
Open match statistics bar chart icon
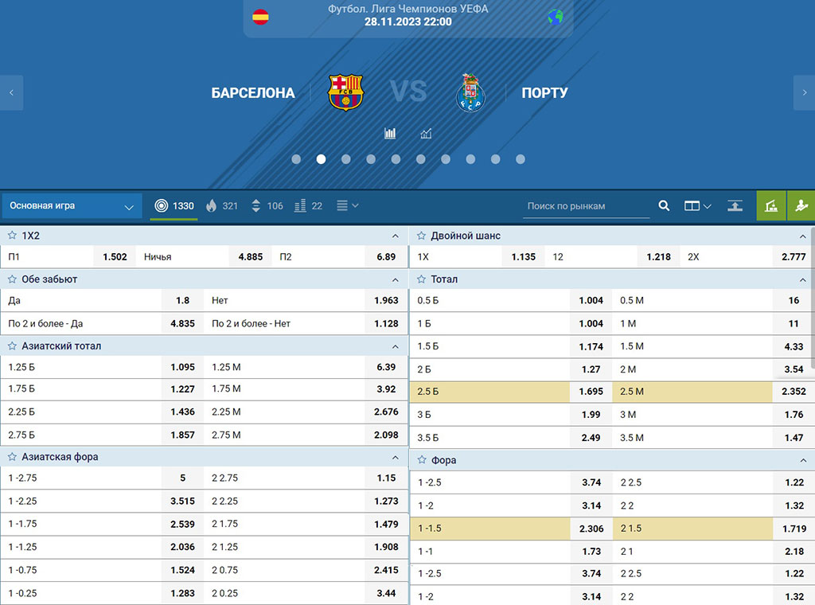click(390, 134)
